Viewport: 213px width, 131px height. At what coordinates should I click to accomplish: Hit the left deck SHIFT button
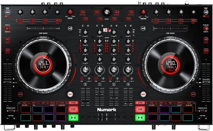[70, 94]
